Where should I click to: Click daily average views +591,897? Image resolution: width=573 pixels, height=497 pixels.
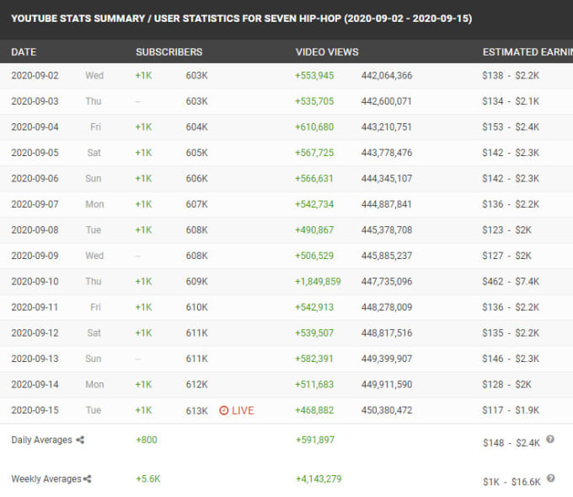coord(315,440)
